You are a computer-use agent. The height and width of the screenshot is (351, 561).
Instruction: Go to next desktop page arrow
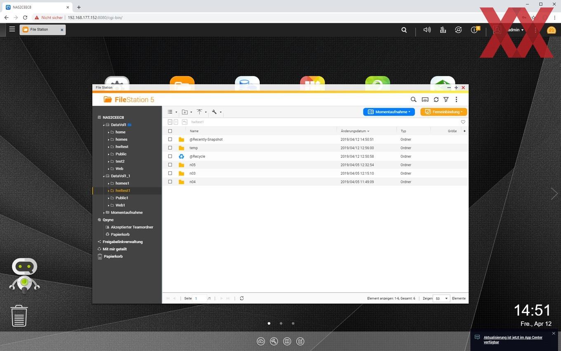pyautogui.click(x=554, y=193)
